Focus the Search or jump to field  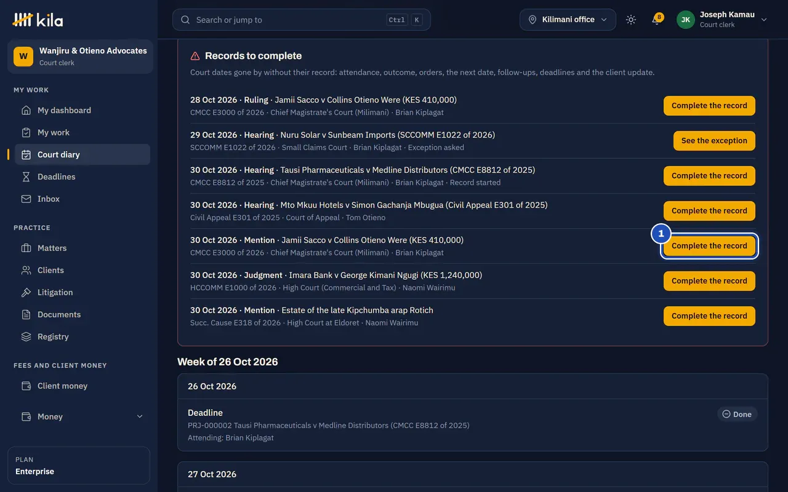coord(302,20)
